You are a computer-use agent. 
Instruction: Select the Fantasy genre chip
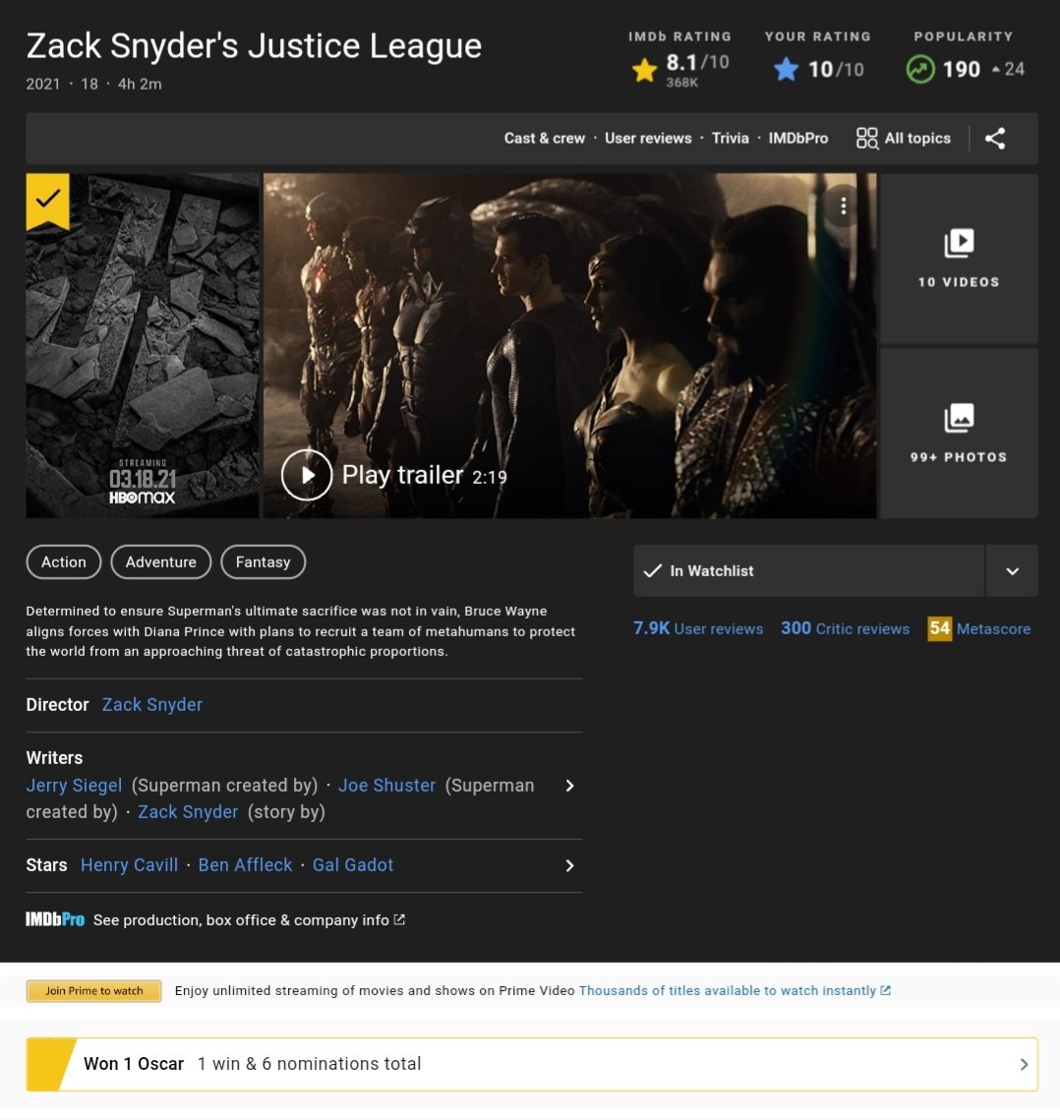(263, 562)
